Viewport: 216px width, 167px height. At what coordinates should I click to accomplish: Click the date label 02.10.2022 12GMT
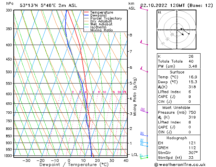click(x=162, y=5)
